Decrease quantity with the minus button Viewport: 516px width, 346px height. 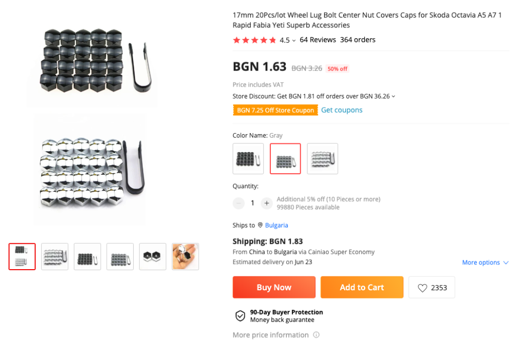(238, 203)
